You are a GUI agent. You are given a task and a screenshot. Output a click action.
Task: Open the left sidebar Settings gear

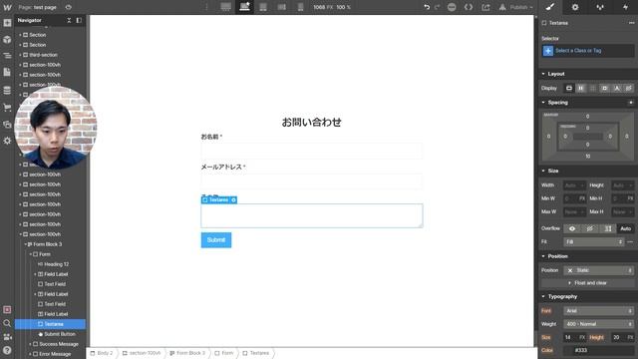7,141
